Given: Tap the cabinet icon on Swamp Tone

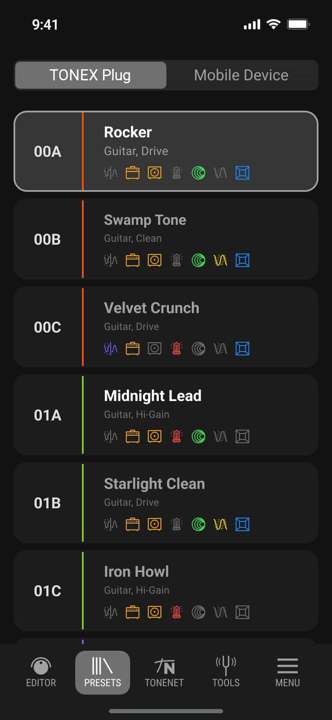Looking at the screenshot, I should tap(154, 260).
